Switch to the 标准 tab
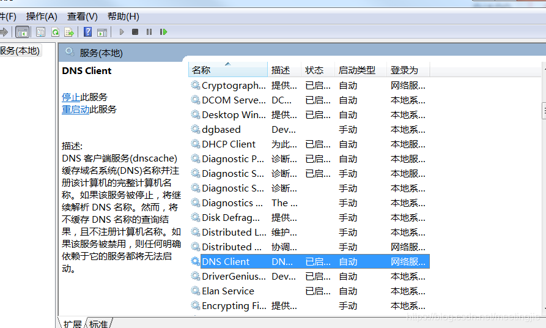Viewport: 546px width, 328px height. [98, 324]
